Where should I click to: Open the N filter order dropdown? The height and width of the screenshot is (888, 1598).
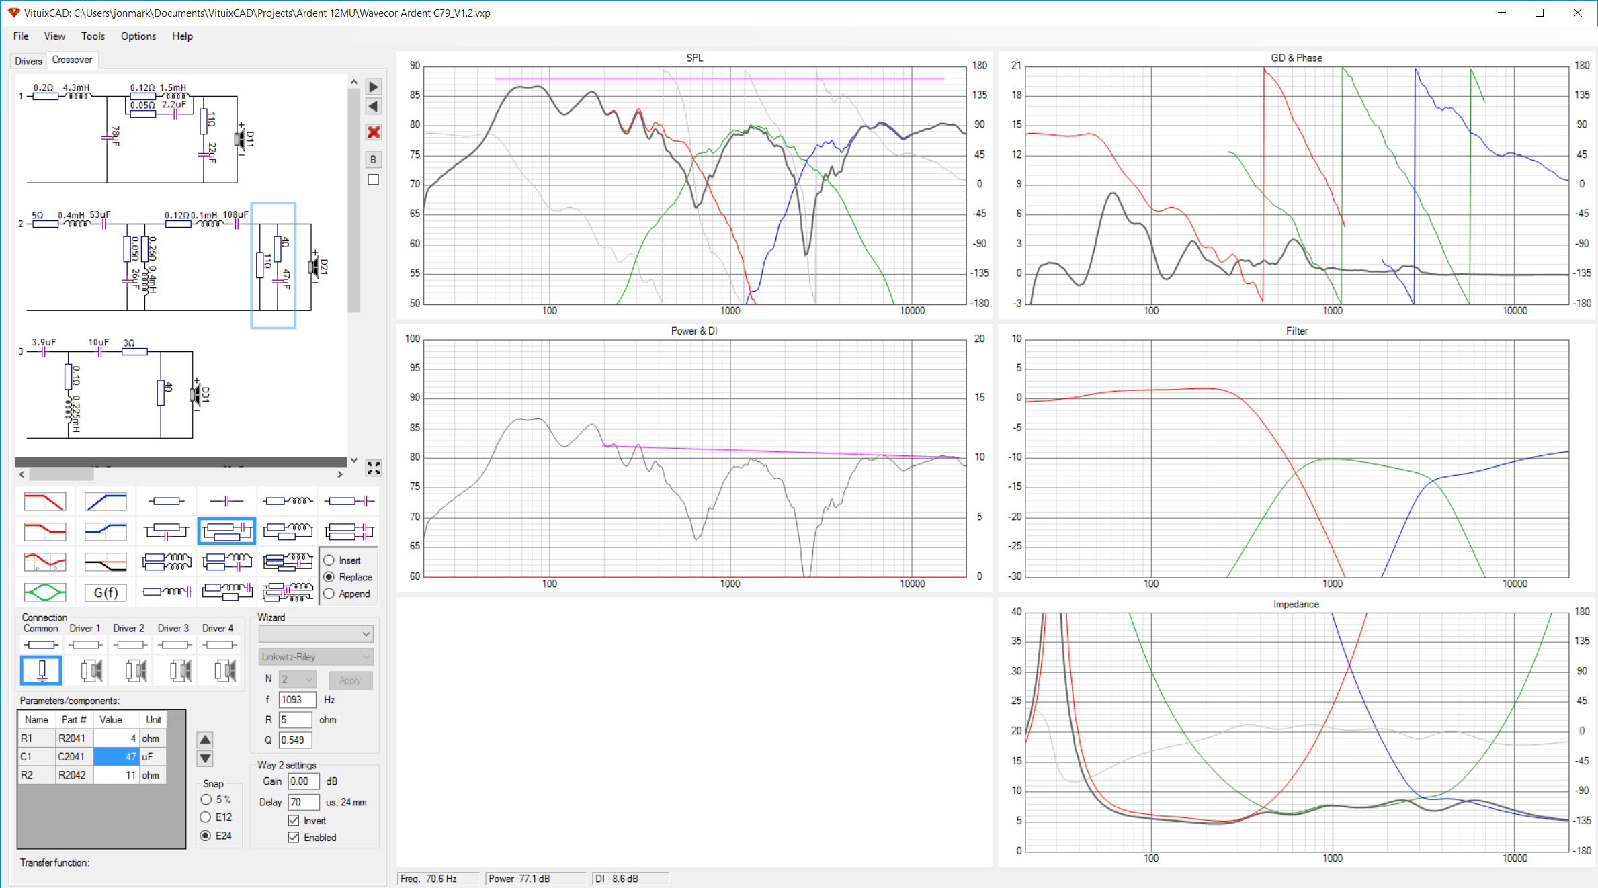(298, 680)
